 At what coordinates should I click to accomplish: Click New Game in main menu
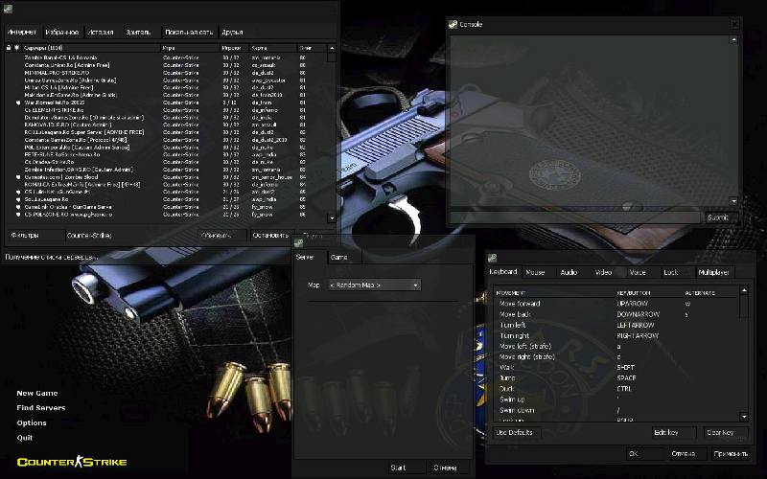pos(37,393)
